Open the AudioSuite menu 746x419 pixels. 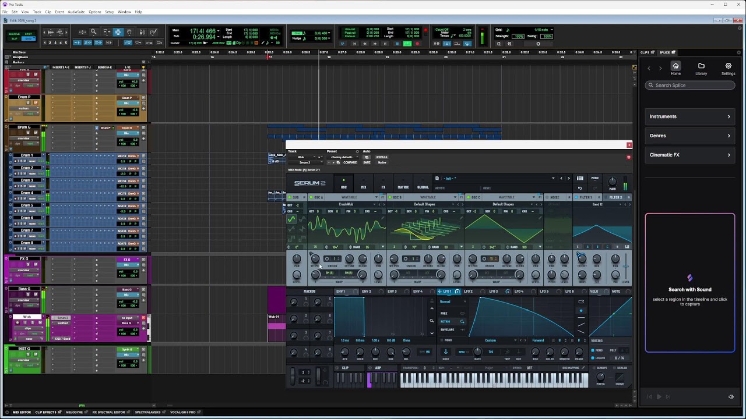tap(76, 12)
